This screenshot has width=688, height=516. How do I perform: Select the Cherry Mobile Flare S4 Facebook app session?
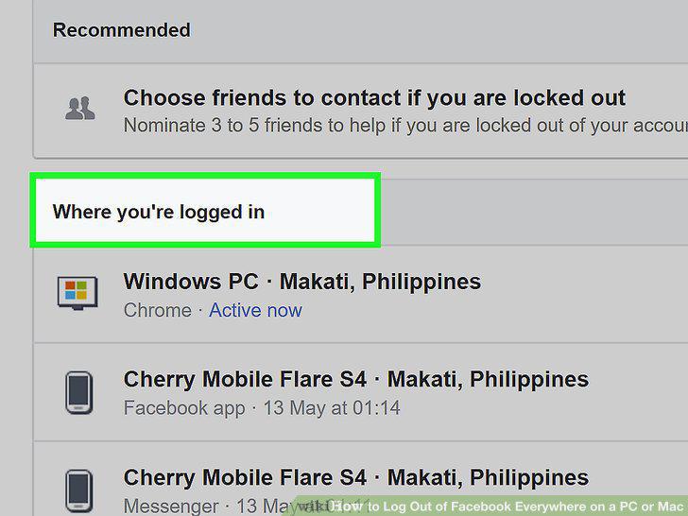[x=356, y=379]
